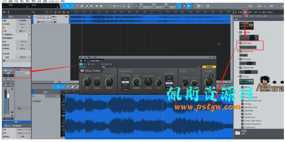Click the automation curve icon above track list

pos(47,12)
